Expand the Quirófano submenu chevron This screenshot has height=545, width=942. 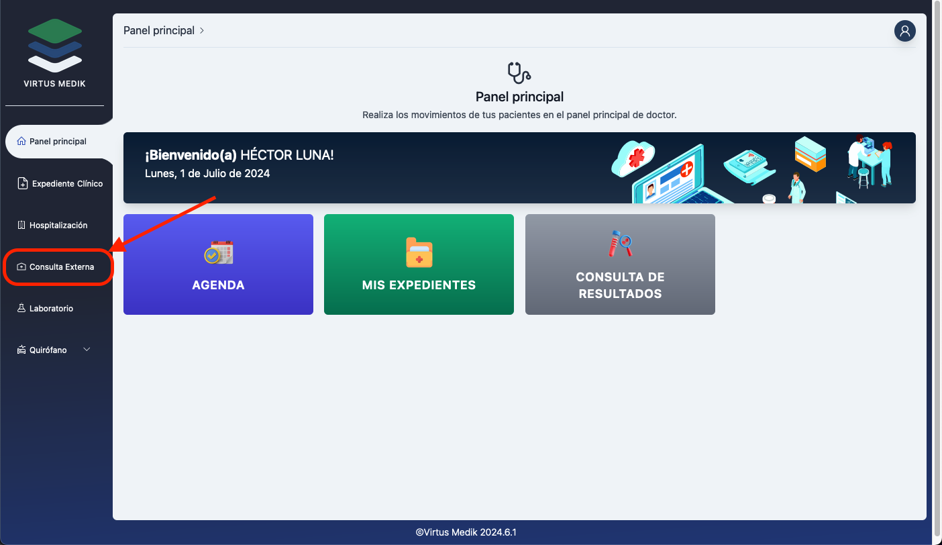tap(87, 350)
